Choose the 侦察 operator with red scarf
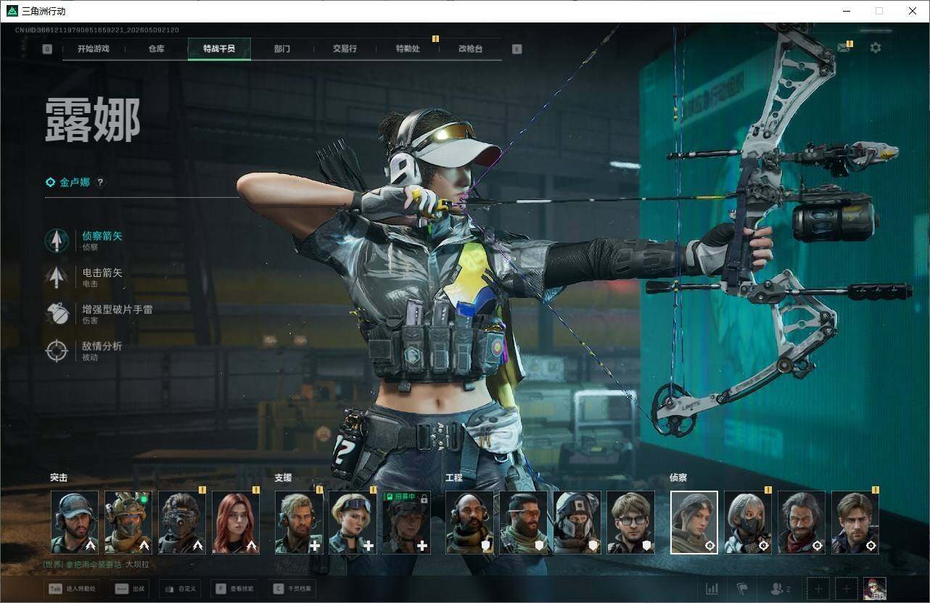The width and height of the screenshot is (930, 603). click(802, 523)
